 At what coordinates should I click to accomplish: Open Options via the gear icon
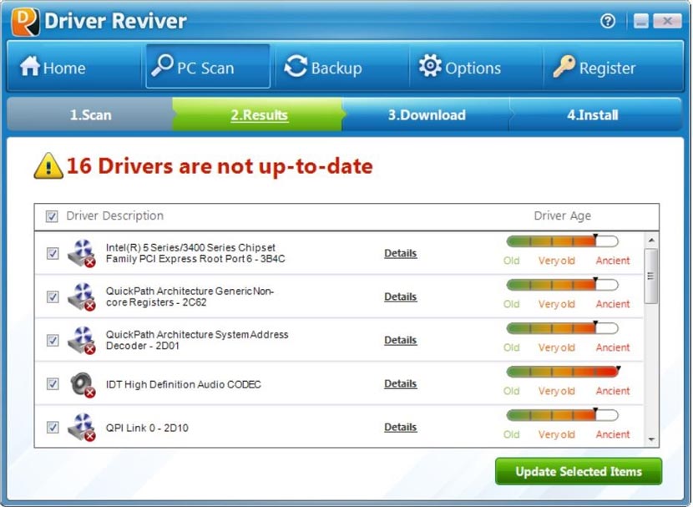[x=429, y=64]
